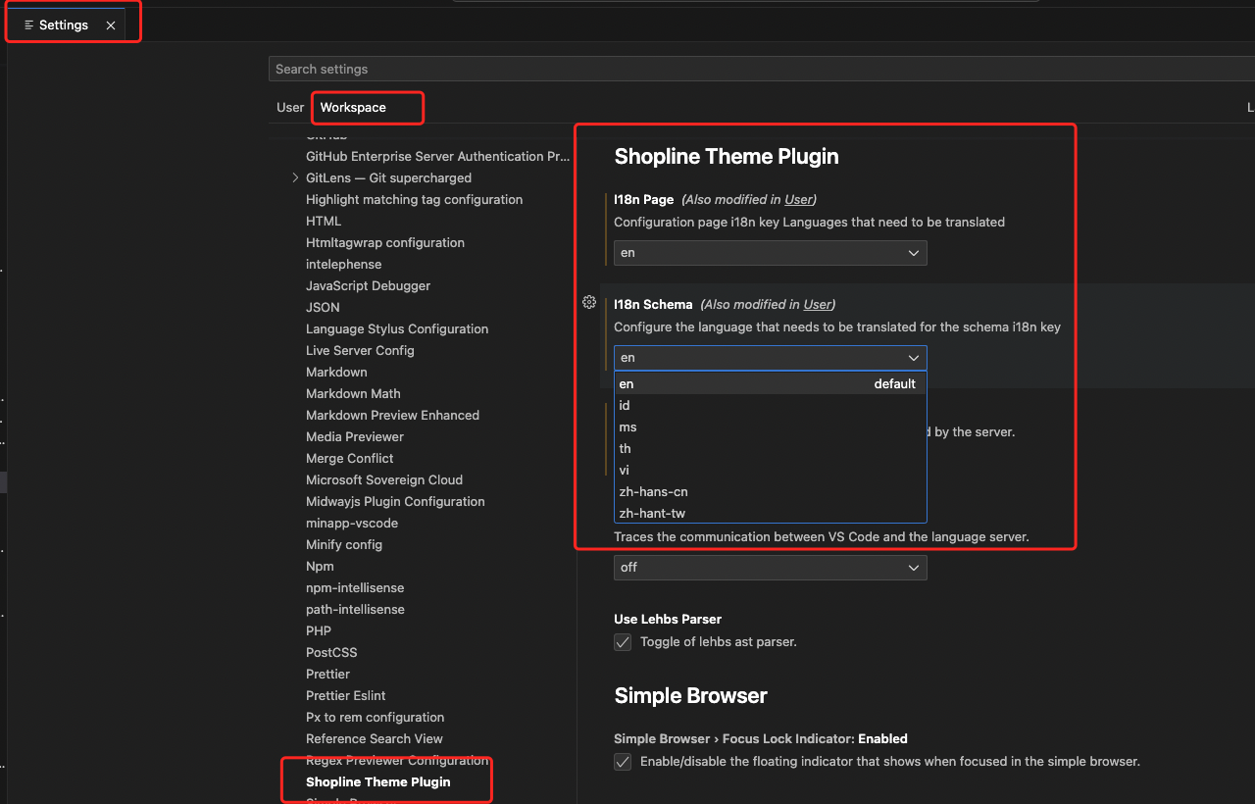Choose 'ms' from the language list
1255x804 pixels.
tap(771, 427)
